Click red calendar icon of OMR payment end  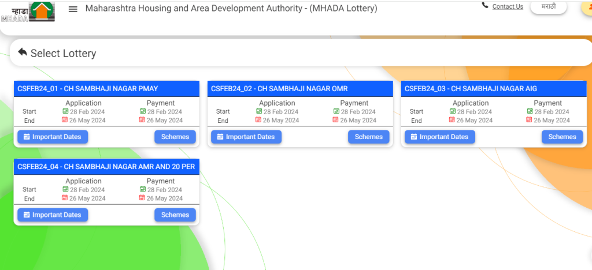(x=336, y=120)
